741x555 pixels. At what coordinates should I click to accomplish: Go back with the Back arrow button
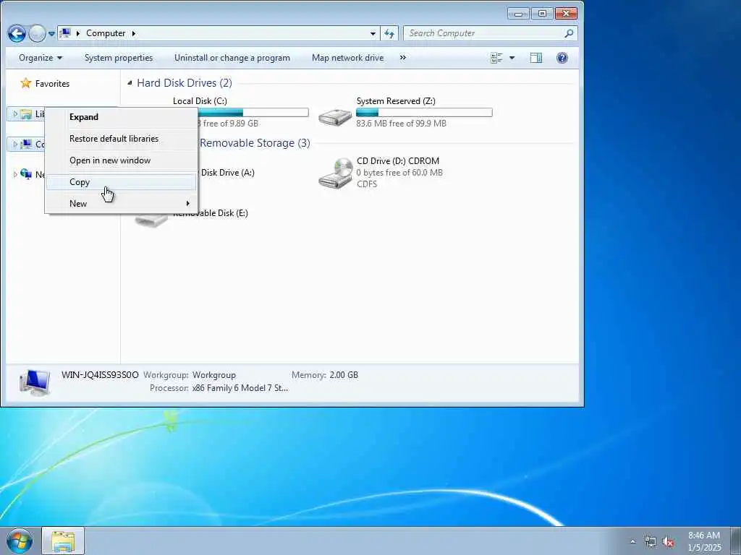click(17, 33)
